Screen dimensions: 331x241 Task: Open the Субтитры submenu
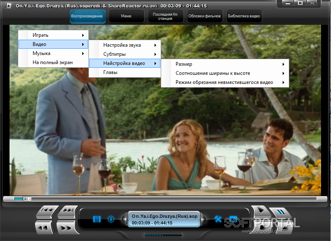pos(125,54)
